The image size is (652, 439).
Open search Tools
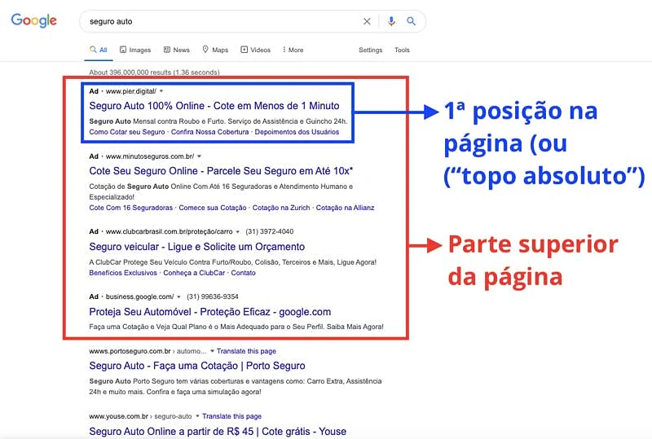pos(402,50)
